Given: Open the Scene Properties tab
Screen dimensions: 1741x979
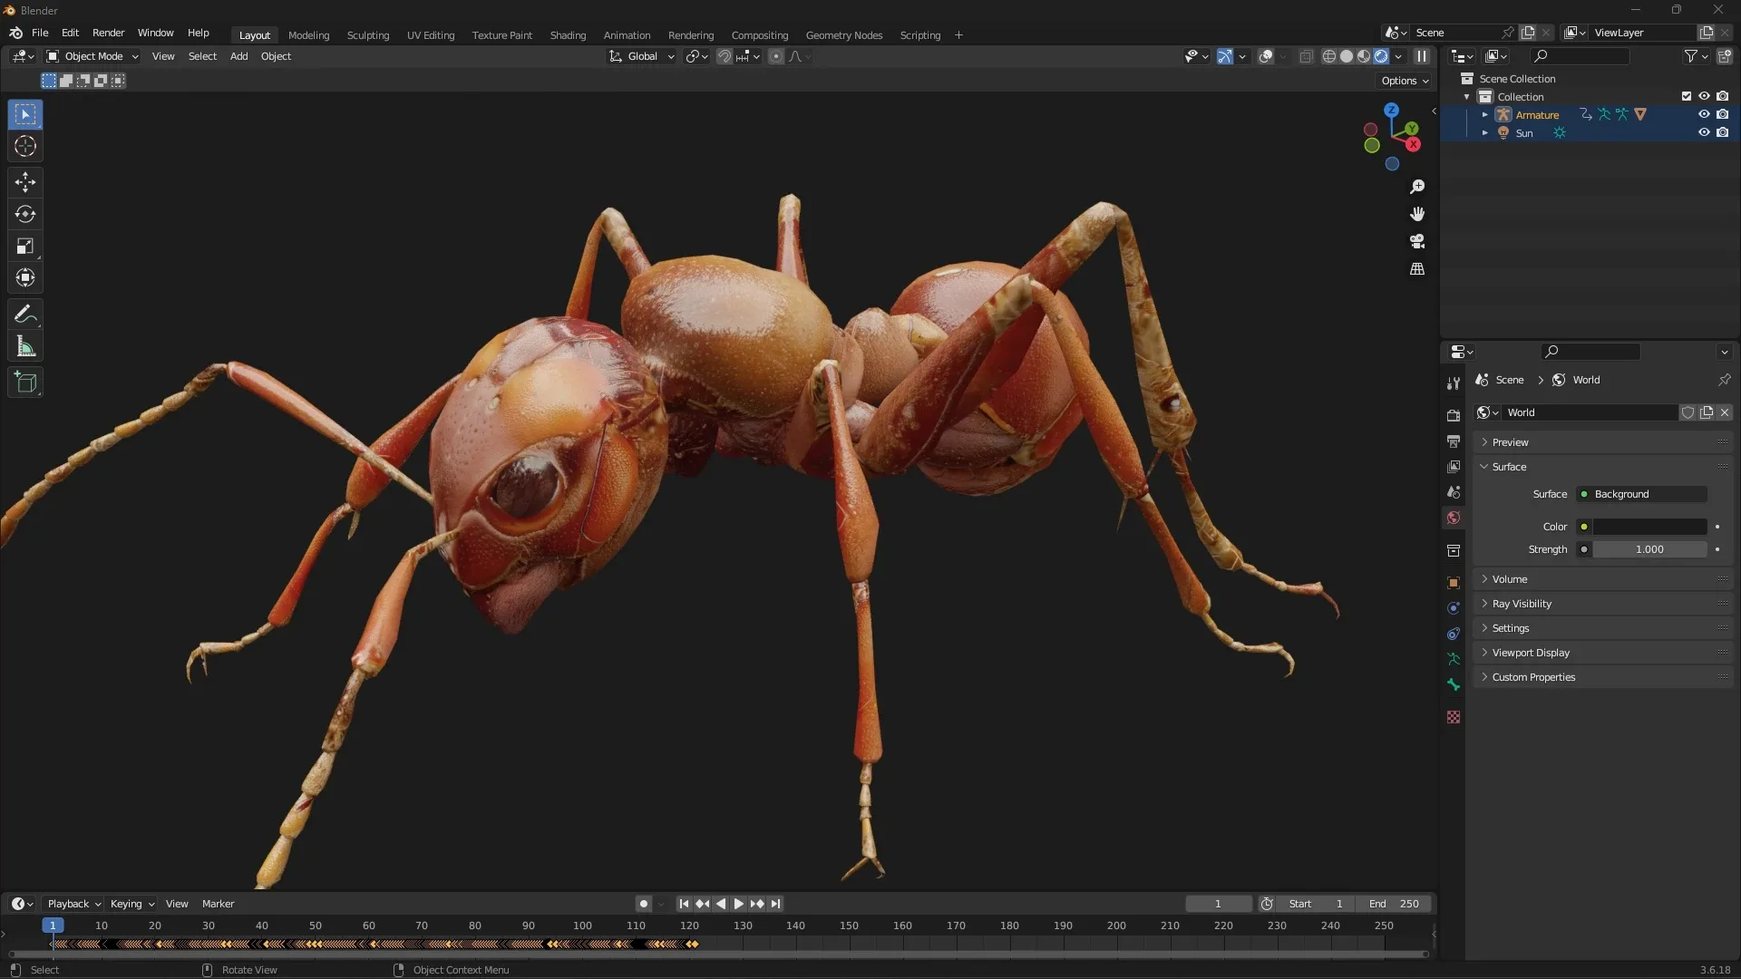Looking at the screenshot, I should [1454, 492].
